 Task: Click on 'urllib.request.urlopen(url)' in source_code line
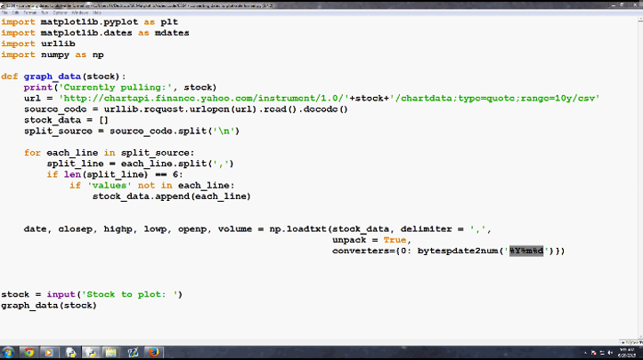pyautogui.click(x=182, y=109)
